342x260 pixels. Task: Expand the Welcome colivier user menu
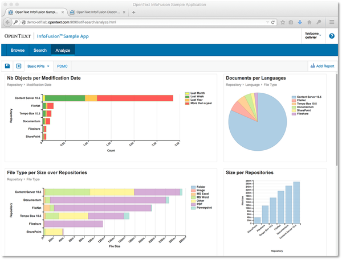click(313, 35)
